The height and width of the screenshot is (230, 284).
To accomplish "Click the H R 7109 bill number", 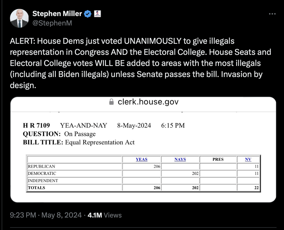I will pos(36,126).
